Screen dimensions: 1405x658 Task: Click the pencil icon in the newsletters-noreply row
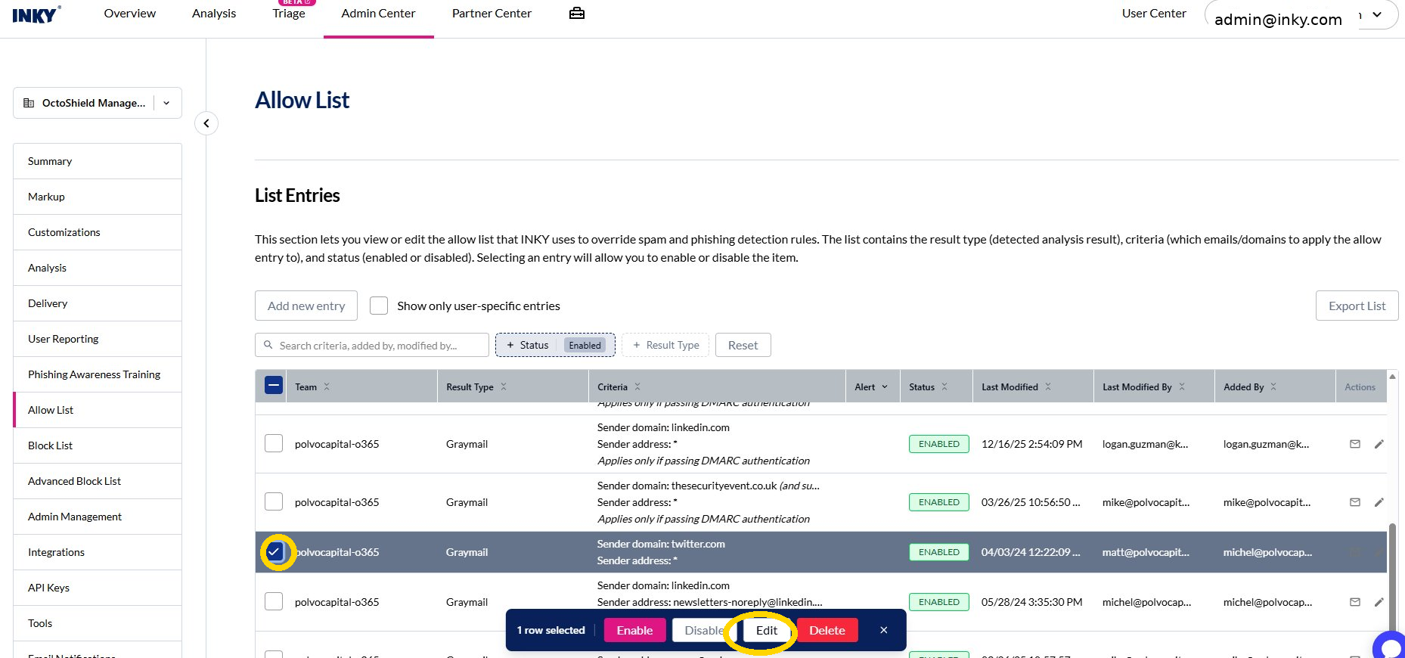point(1379,602)
